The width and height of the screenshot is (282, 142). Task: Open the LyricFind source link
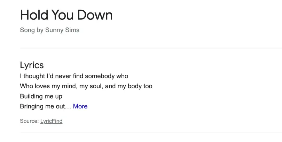click(51, 121)
